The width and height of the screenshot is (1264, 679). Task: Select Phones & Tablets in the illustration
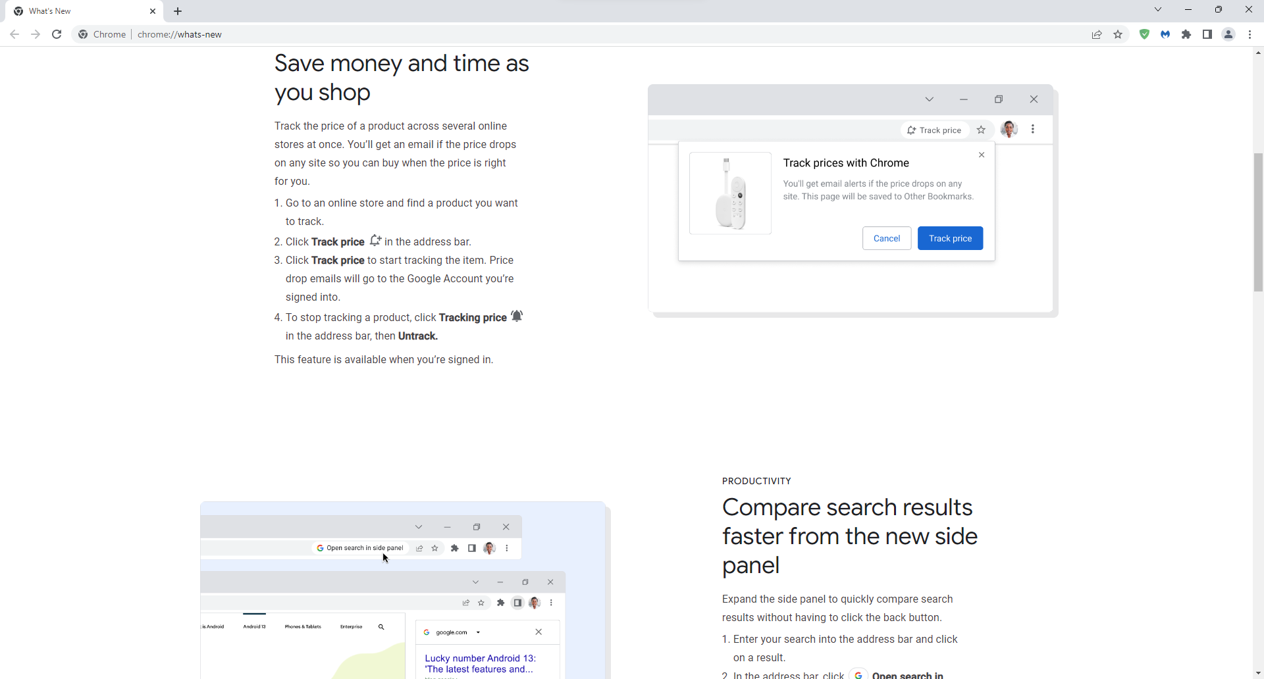point(303,626)
